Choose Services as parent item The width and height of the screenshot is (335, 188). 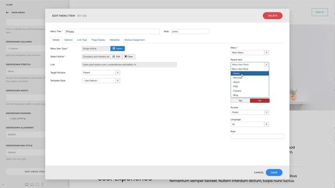click(250, 78)
